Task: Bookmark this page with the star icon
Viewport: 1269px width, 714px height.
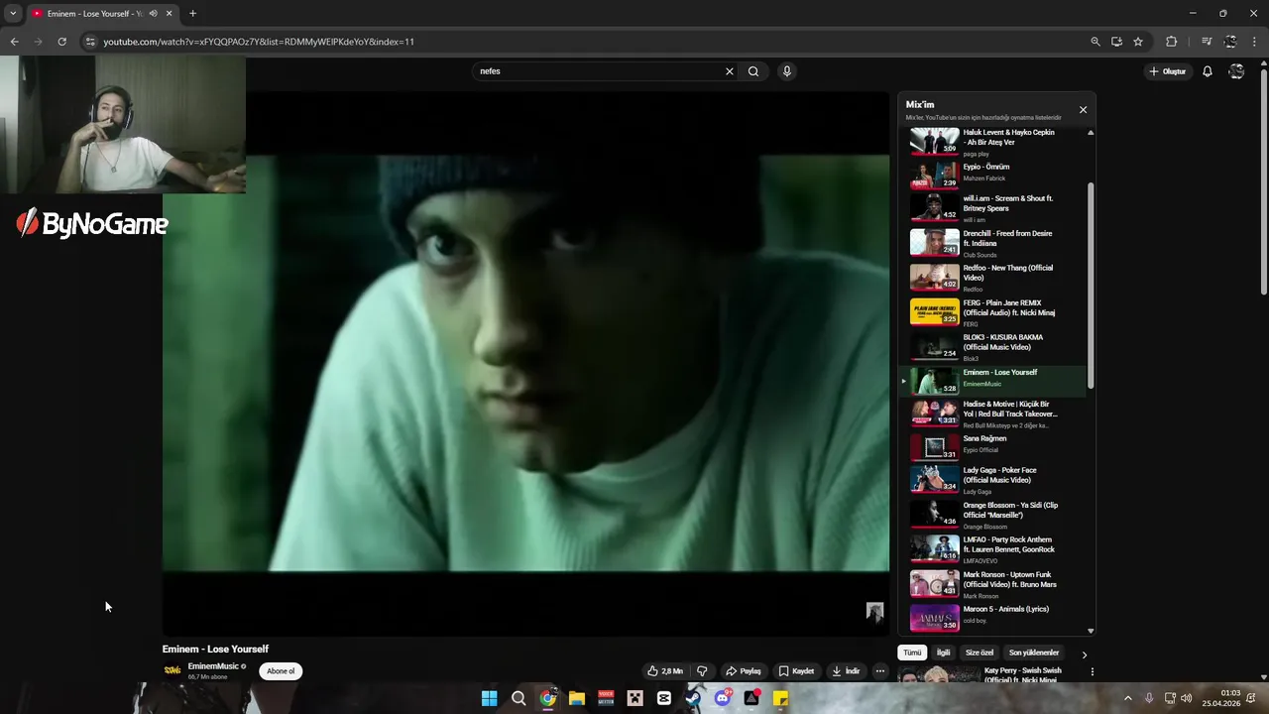Action: pyautogui.click(x=1138, y=42)
